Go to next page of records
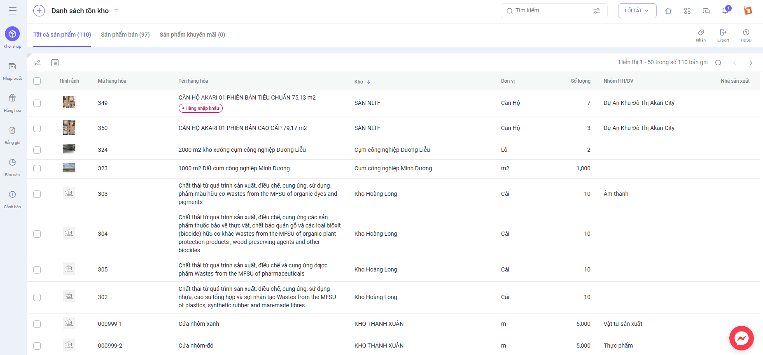 click(751, 63)
